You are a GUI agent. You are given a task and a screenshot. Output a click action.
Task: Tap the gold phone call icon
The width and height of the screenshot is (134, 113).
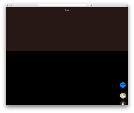[123, 96]
